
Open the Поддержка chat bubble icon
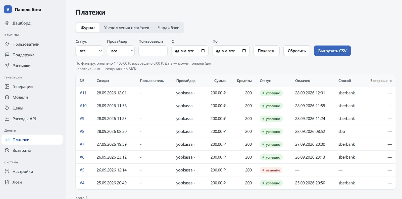7,55
